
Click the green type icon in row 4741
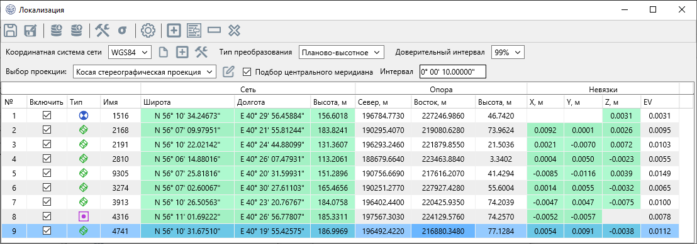[x=84, y=231]
